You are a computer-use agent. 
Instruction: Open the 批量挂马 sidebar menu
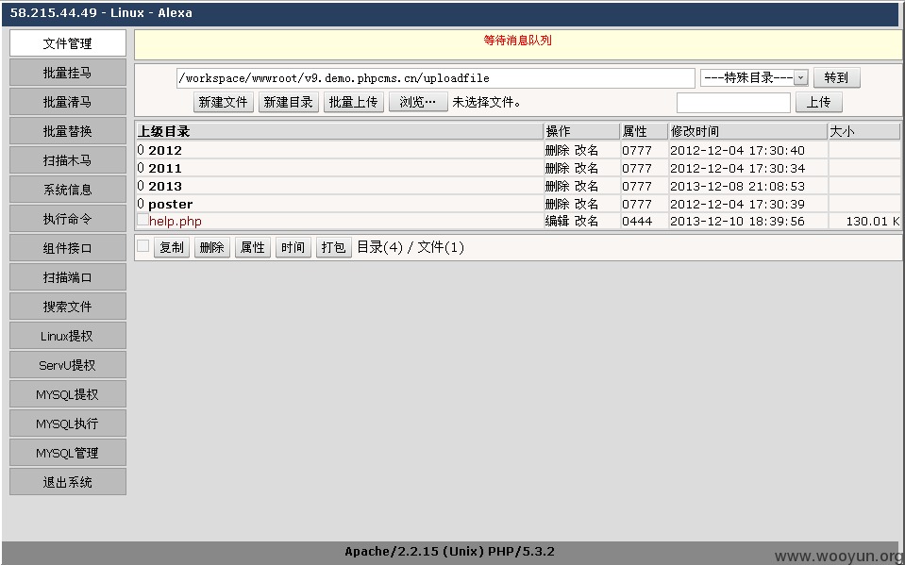pyautogui.click(x=68, y=73)
